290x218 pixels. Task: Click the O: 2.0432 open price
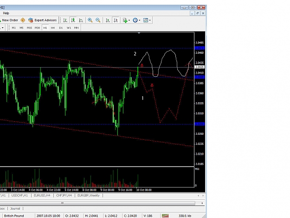coord(72,216)
